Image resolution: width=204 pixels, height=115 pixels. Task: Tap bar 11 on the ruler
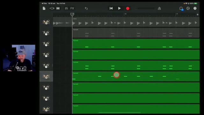[x=177, y=14]
